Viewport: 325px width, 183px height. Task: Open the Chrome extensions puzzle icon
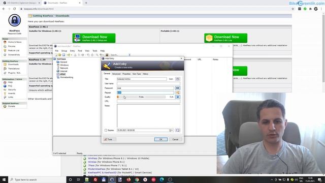(x=310, y=9)
